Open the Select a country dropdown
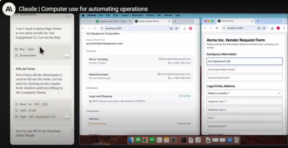The image size is (288, 148). tap(244, 93)
